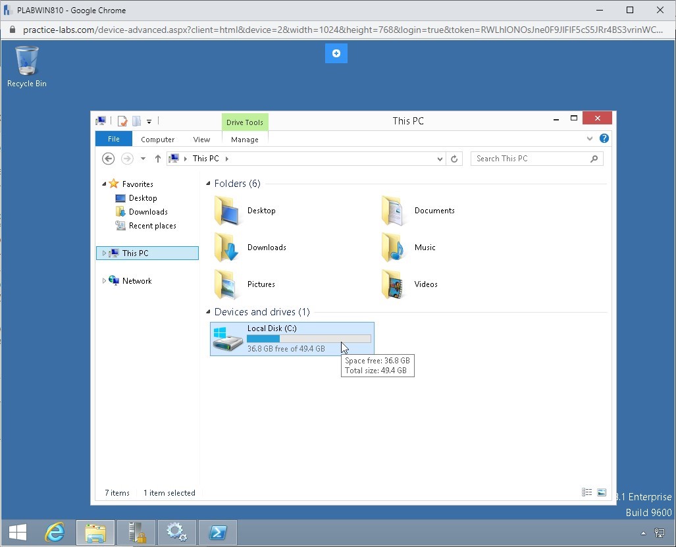
Task: Select Desktop under Favorites
Action: tap(143, 198)
